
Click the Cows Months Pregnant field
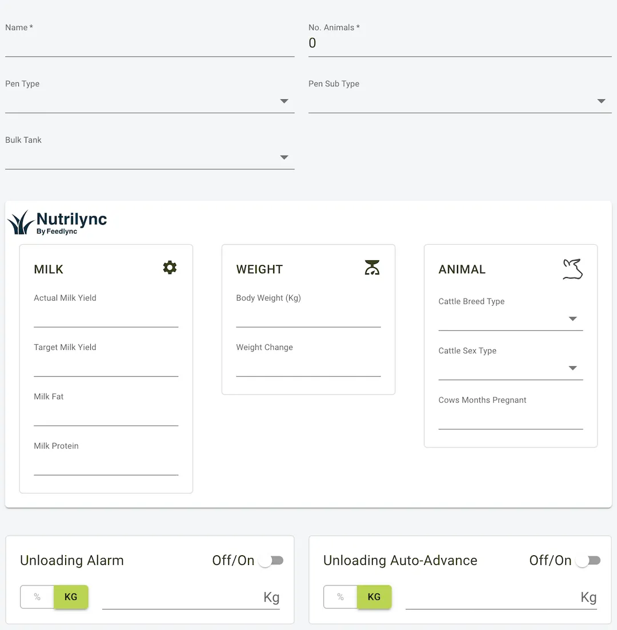pos(510,418)
